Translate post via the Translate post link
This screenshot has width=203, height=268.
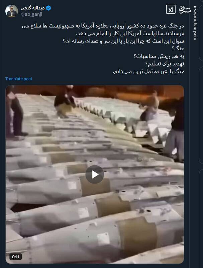[x=19, y=79]
